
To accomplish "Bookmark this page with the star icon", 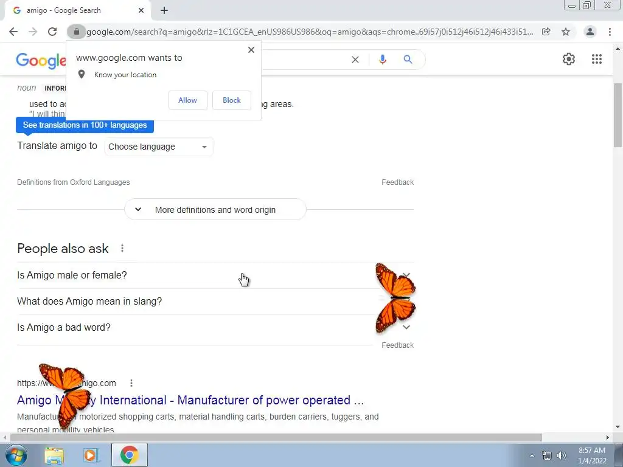I will click(x=566, y=32).
